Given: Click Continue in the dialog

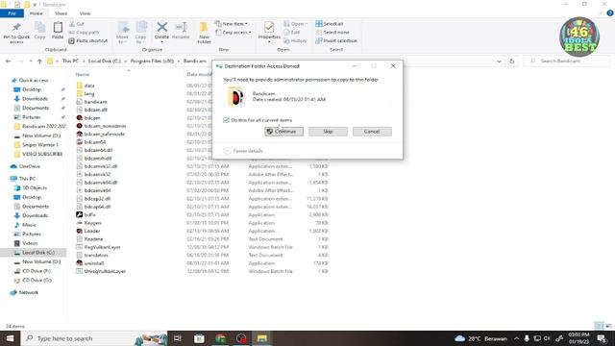Looking at the screenshot, I should click(x=284, y=132).
